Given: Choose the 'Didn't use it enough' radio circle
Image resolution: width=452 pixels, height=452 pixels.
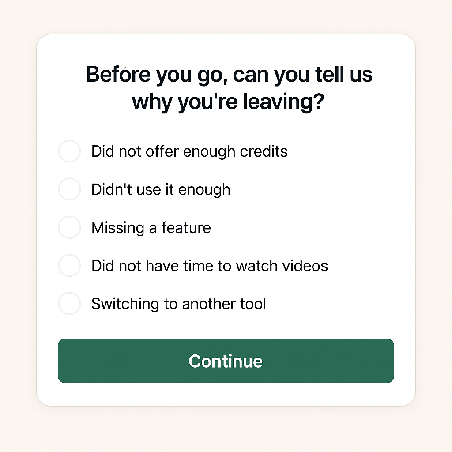Looking at the screenshot, I should coord(69,189).
